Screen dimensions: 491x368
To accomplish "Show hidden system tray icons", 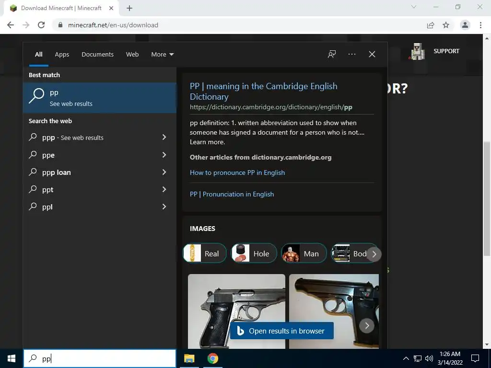I will [x=406, y=358].
